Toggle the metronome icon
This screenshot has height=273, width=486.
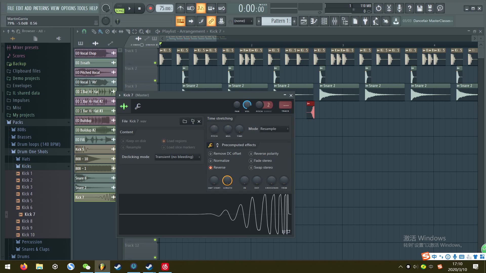(180, 8)
